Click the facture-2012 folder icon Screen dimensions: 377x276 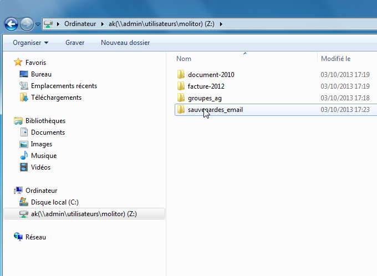(x=181, y=86)
